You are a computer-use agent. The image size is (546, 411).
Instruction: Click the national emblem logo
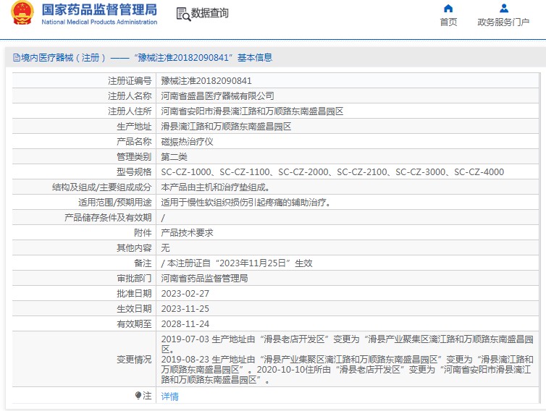tap(22, 13)
